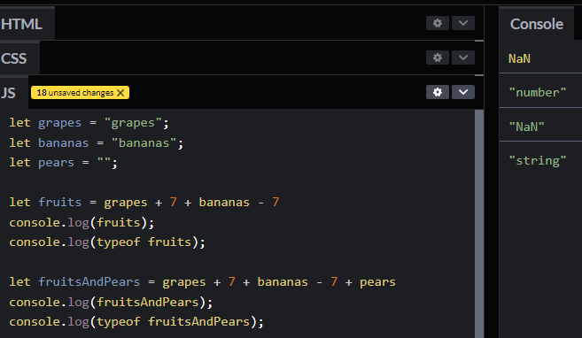Click console.log(typeof fruits); line
The image size is (582, 338).
pos(107,242)
